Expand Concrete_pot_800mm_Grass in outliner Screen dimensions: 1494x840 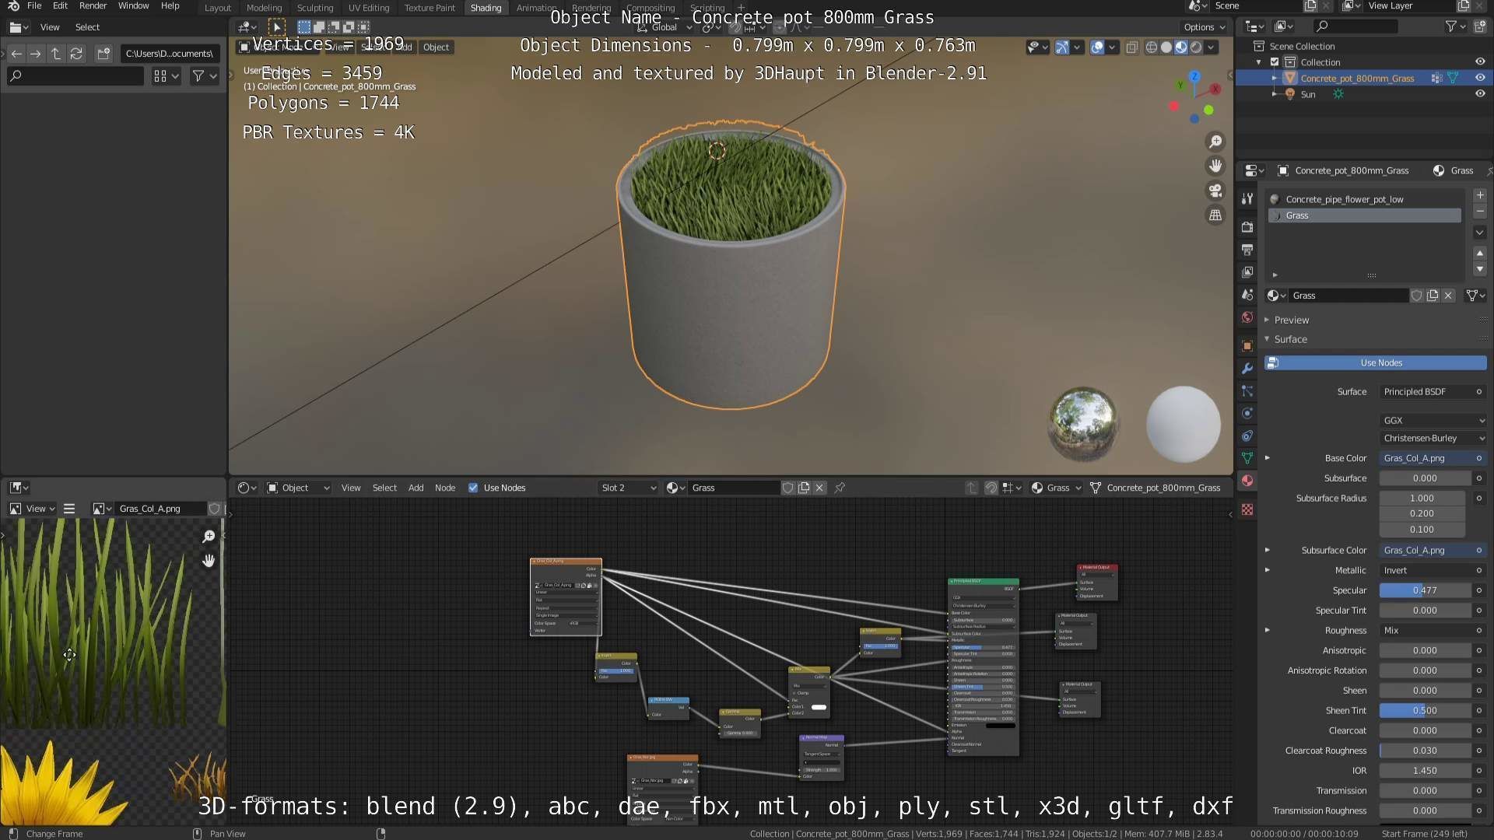coord(1274,78)
